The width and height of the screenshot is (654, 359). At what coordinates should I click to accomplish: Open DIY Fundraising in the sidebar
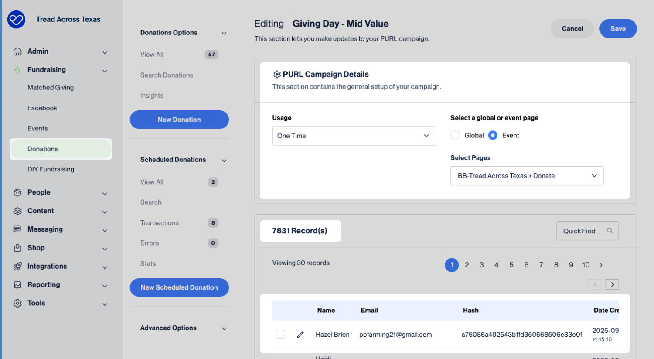(x=51, y=169)
